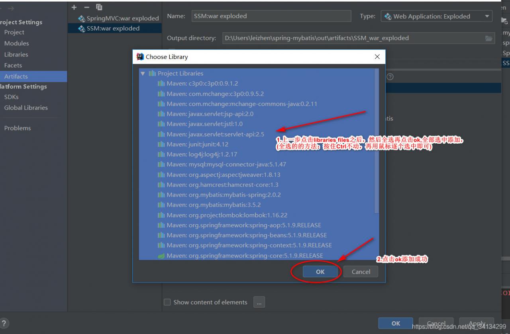This screenshot has width=510, height=334.
Task: Copy the artifact using the copy icon
Action: pos(99,7)
